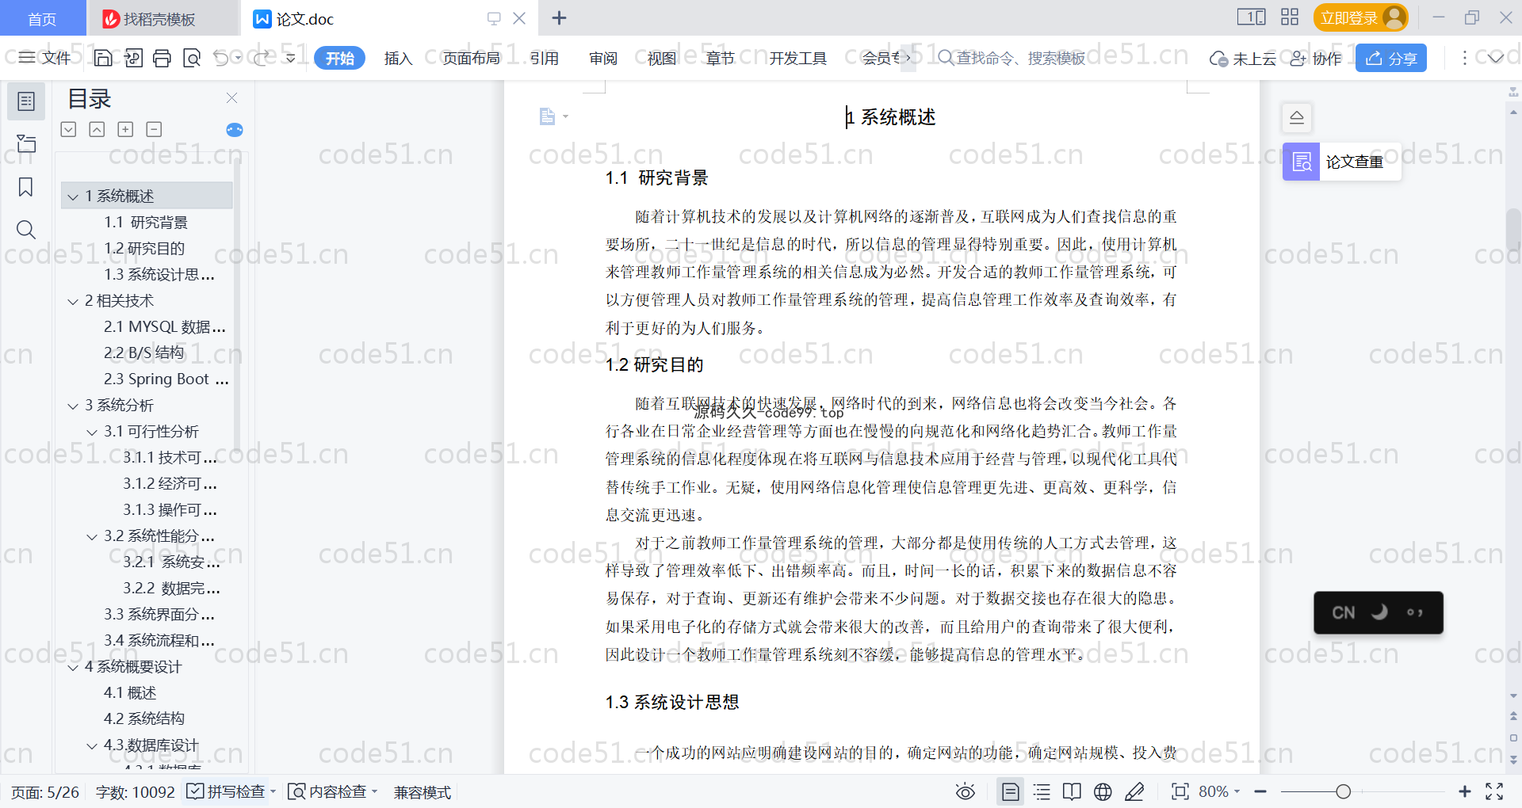Open 内容检查 dropdown

333,791
